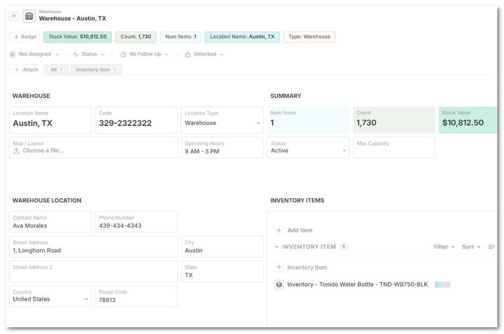Open the Country United States dropdown

[50, 296]
